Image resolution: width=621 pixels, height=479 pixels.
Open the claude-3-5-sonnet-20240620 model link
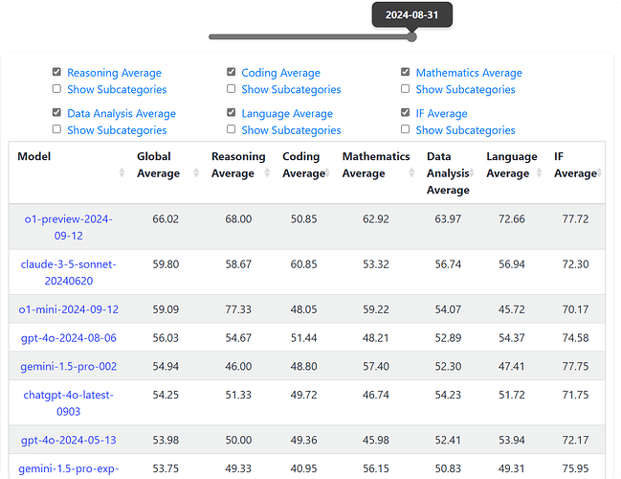click(x=69, y=272)
